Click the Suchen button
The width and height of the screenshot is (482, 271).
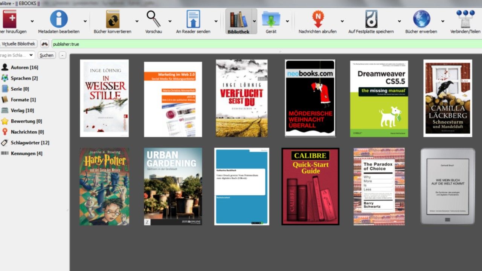click(x=47, y=55)
